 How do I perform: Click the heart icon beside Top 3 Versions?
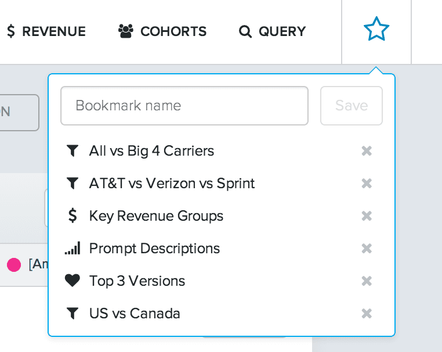coord(72,281)
